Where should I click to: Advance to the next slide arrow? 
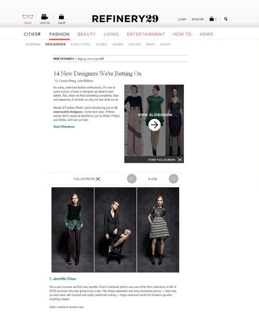(174, 179)
